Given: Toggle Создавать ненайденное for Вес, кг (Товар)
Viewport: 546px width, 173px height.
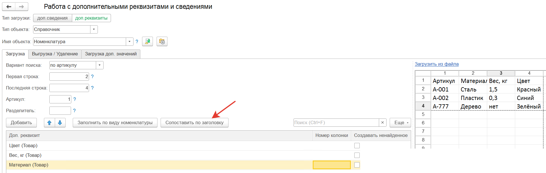Looking at the screenshot, I should (x=357, y=155).
